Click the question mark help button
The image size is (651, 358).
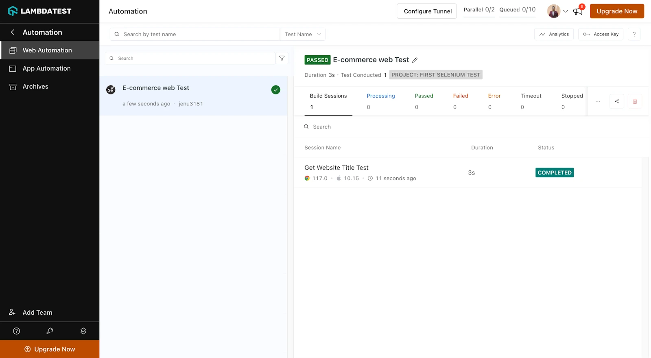pos(634,34)
